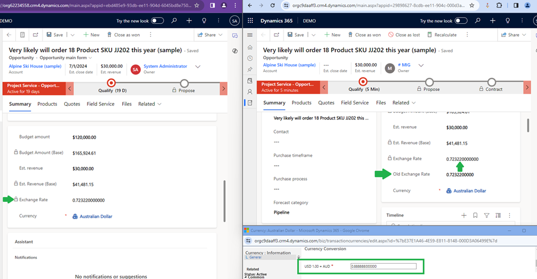
Task: Switch to Quotes tab in left window
Action: click(x=72, y=104)
